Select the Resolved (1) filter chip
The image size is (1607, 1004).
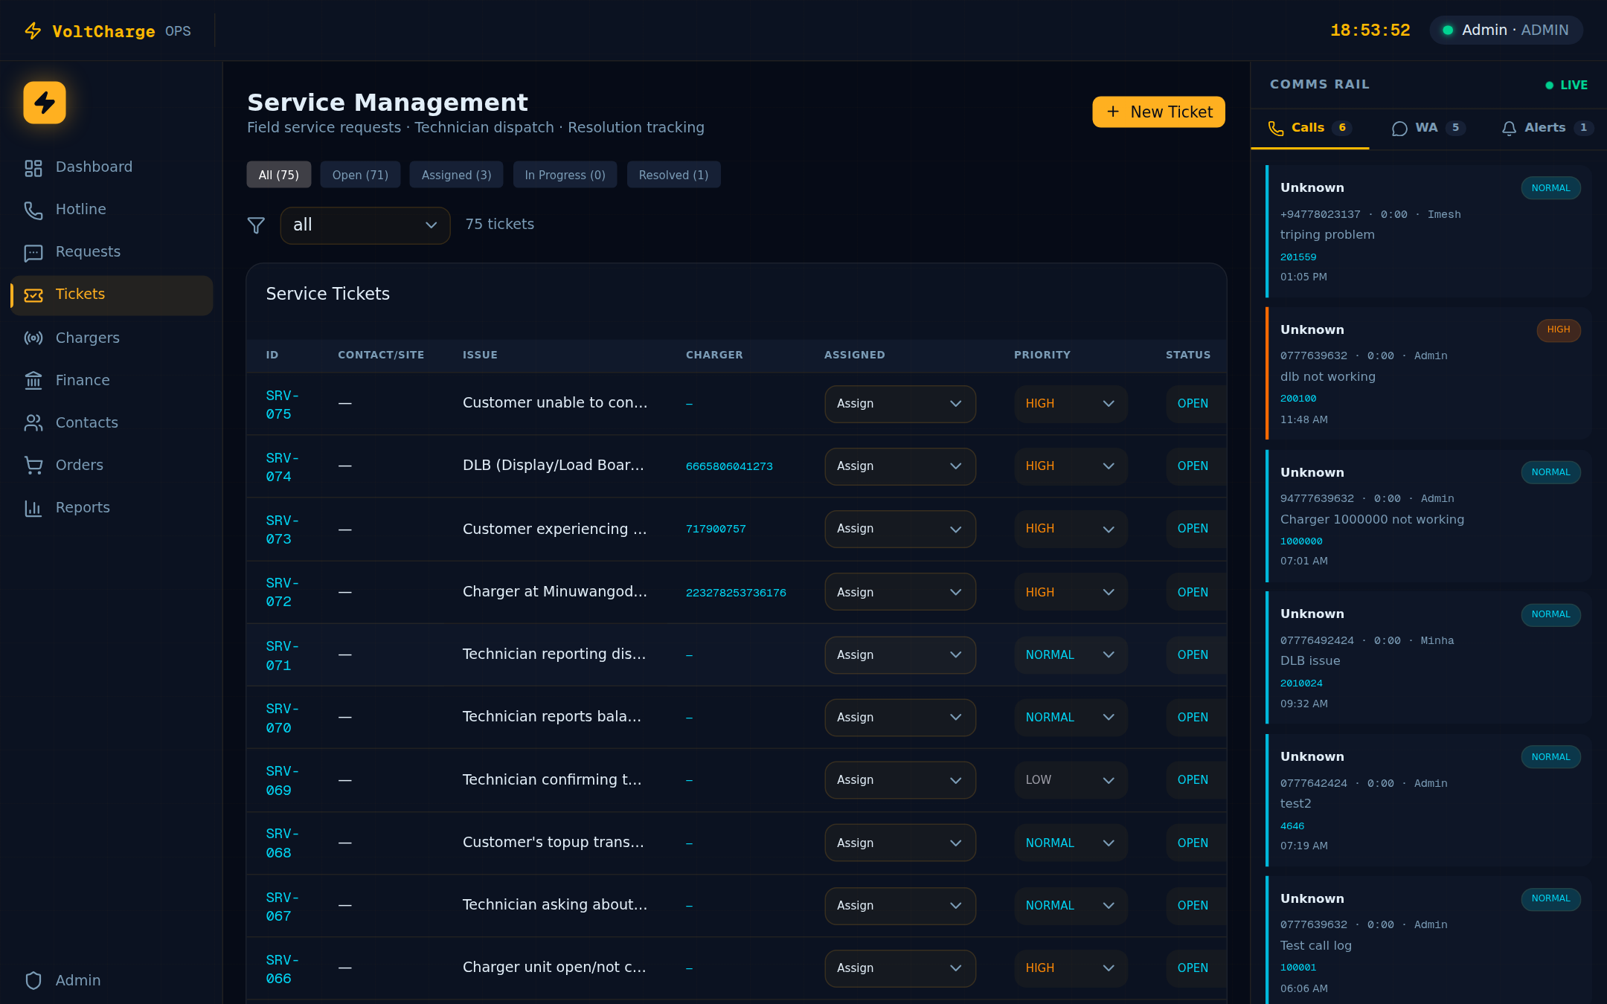tap(673, 176)
